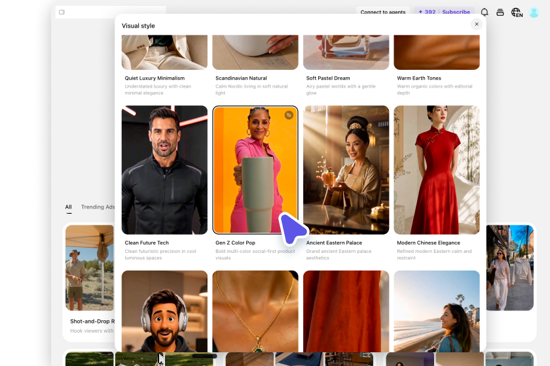Image resolution: width=550 pixels, height=366 pixels.
Task: Switch to the All tab
Action: [68, 207]
